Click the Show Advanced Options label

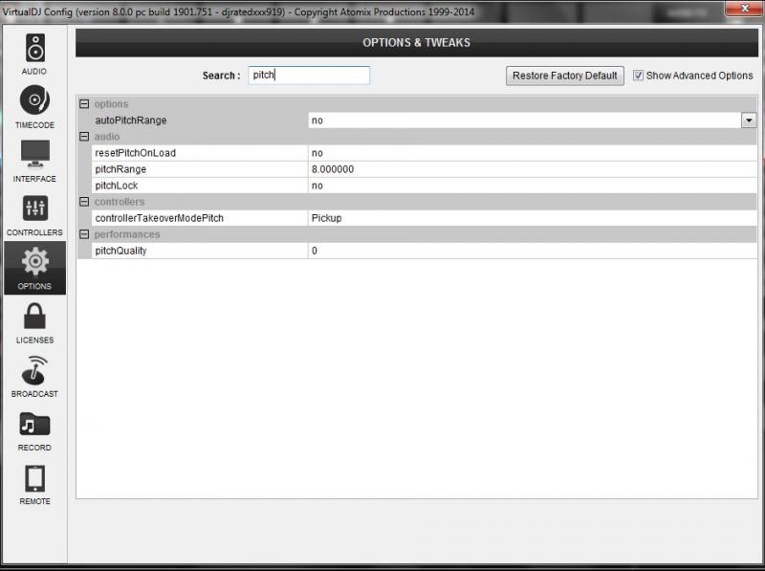(699, 76)
